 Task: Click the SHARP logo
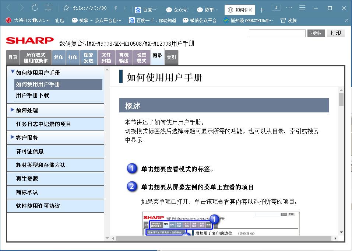(x=30, y=41)
